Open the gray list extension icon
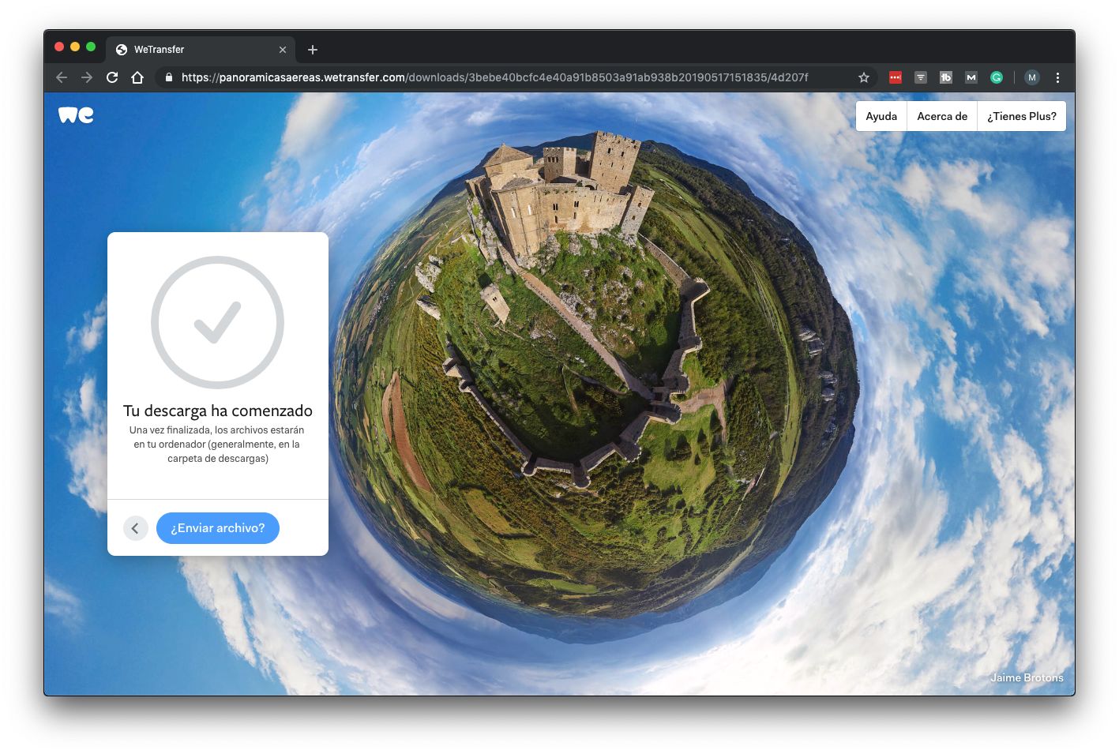 pos(921,77)
